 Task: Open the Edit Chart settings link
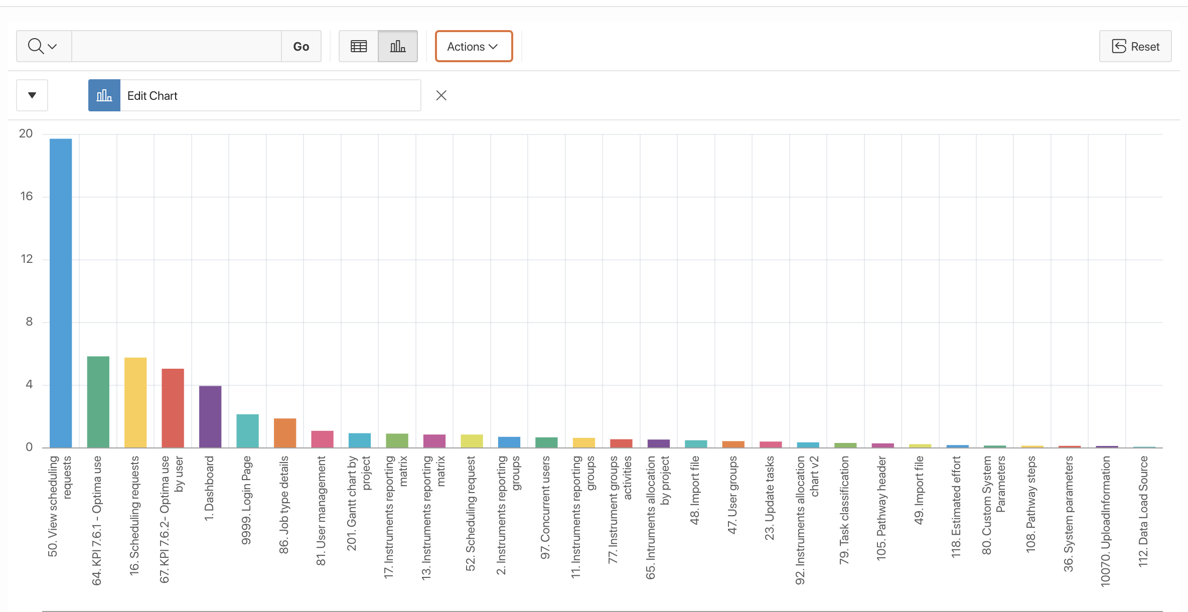(x=153, y=96)
